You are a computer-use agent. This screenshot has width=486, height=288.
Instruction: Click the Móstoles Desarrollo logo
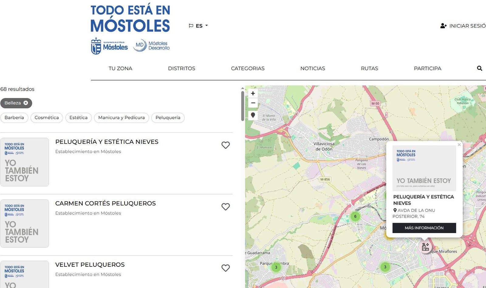(151, 46)
